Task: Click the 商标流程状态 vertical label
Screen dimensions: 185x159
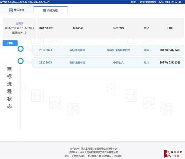Action: coord(10,87)
